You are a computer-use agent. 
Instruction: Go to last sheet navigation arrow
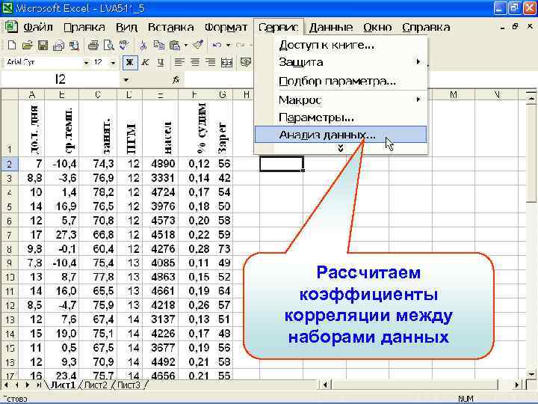pos(39,385)
